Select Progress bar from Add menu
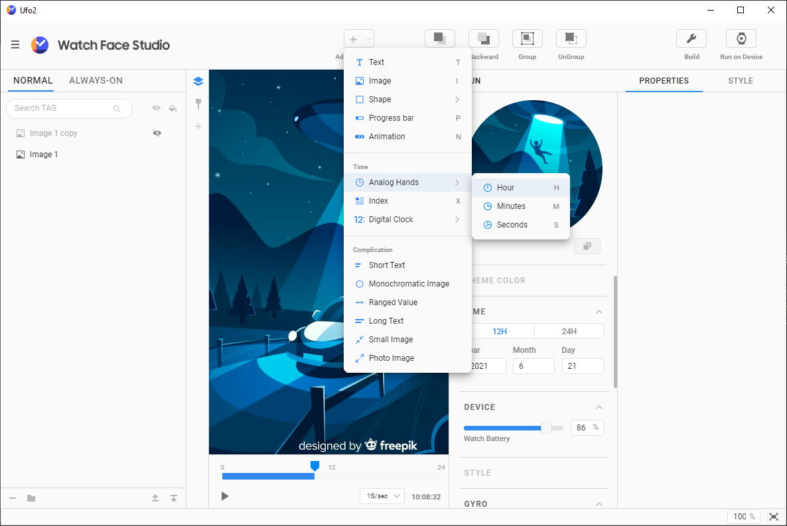Viewport: 787px width, 526px height. pyautogui.click(x=391, y=118)
